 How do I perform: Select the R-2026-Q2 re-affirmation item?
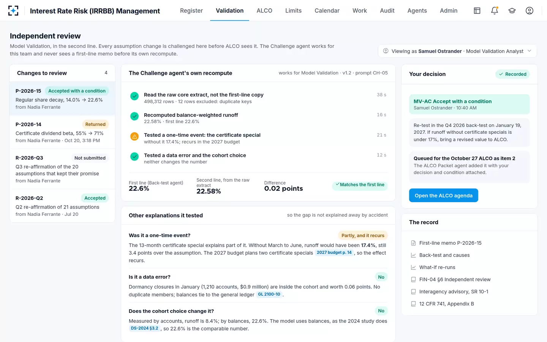[x=62, y=206]
